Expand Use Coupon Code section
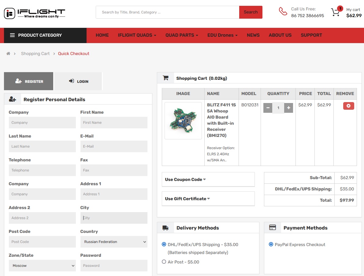This screenshot has height=276, width=364. (208, 179)
